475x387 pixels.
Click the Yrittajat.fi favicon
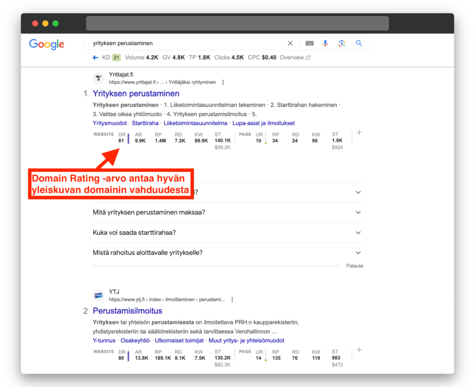point(98,78)
